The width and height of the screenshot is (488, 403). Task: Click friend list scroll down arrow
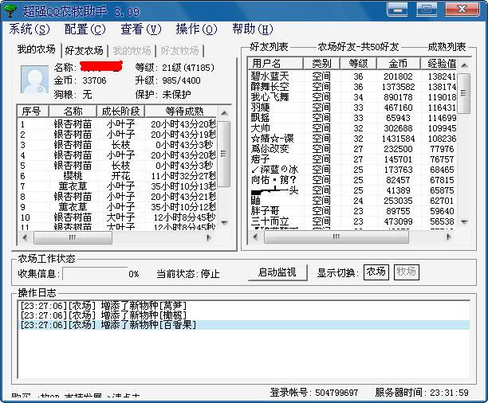(464, 222)
